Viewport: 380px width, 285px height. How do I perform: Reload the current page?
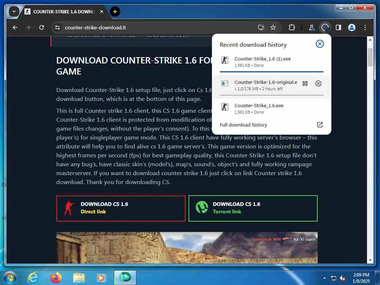(x=42, y=27)
